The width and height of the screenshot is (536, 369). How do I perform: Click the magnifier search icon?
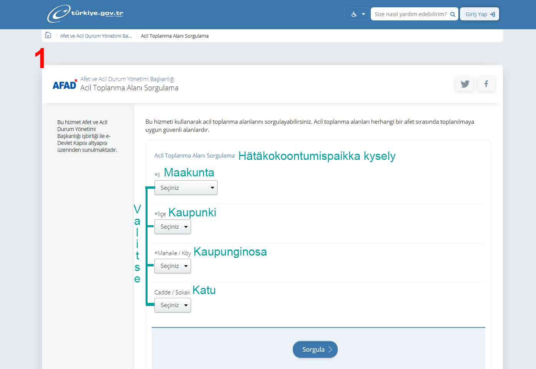(x=453, y=14)
